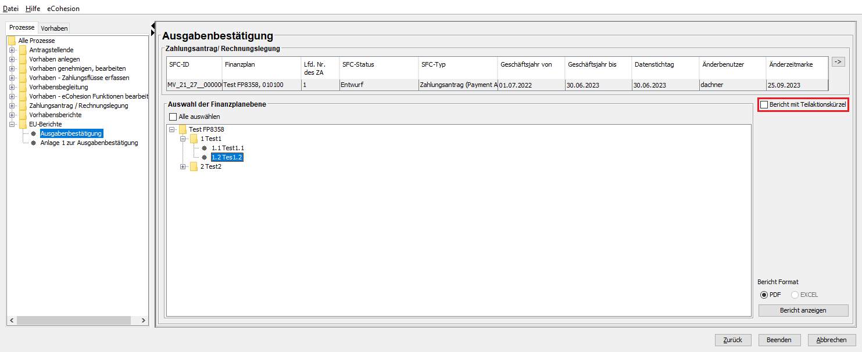Click the SFC-ID column header
Viewport: 862px width, 352px height.
click(x=194, y=68)
